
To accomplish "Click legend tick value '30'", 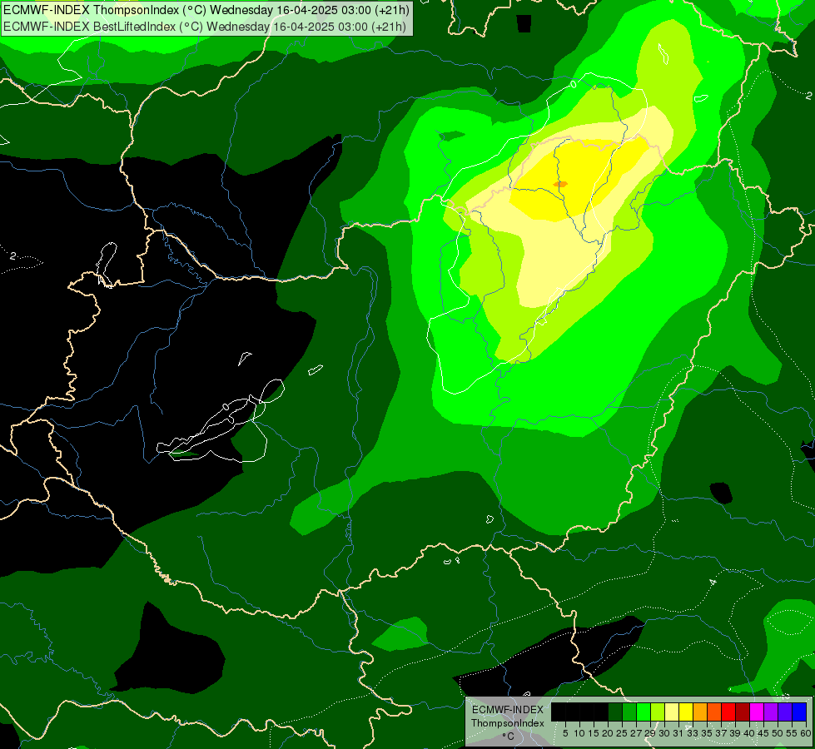I will pos(664,733).
